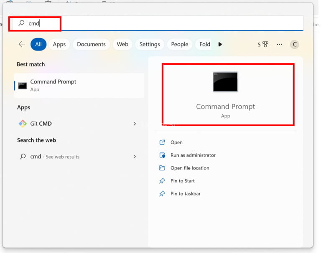
Task: Click Open in the actions list
Action: (176, 142)
